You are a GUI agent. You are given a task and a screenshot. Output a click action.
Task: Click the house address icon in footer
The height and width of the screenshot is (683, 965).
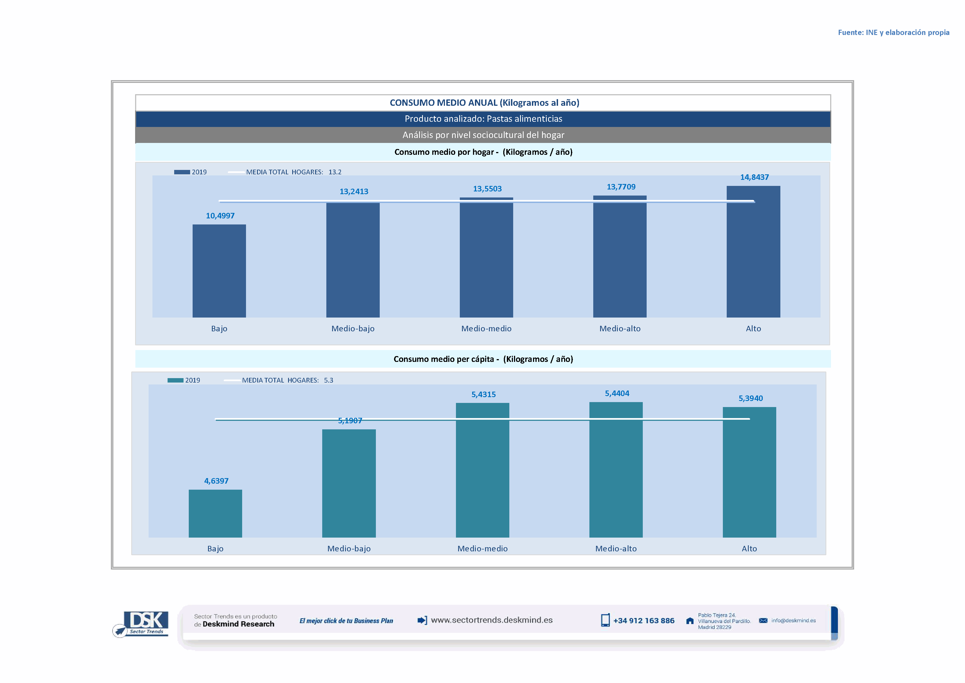(x=690, y=621)
